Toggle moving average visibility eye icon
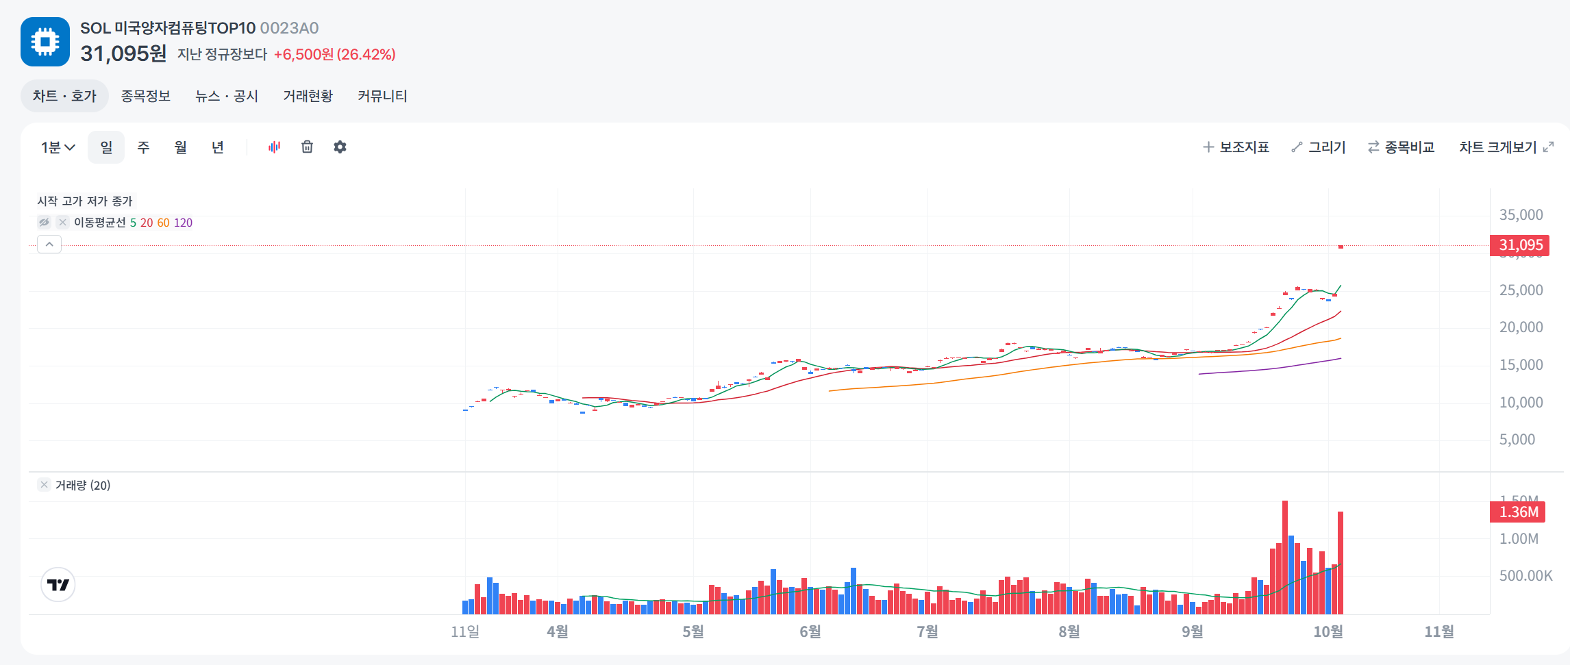Image resolution: width=1570 pixels, height=665 pixels. 44,223
